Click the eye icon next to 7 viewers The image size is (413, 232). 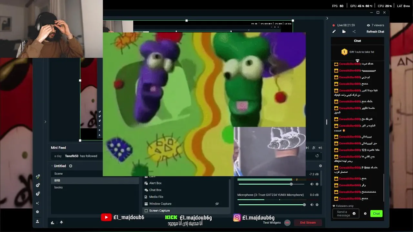[368, 25]
